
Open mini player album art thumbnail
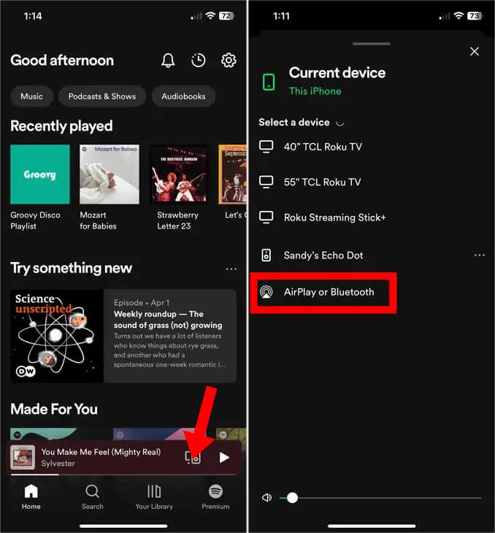point(23,457)
